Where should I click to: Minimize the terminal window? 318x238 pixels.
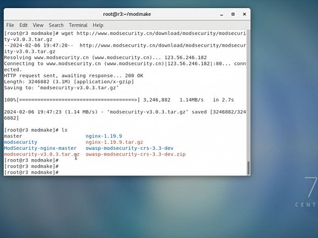point(221,14)
